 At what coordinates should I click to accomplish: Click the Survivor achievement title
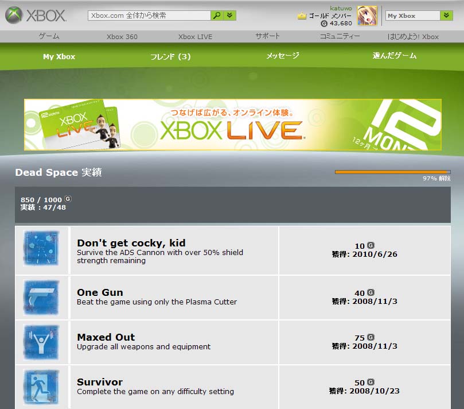(100, 382)
